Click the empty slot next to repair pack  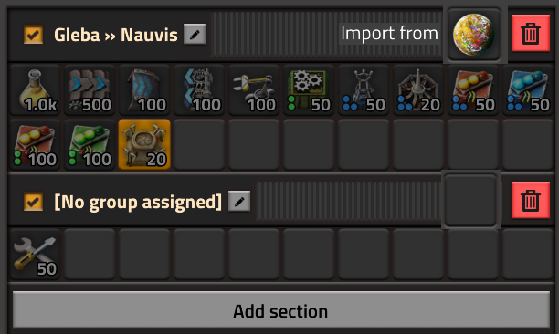[90, 255]
